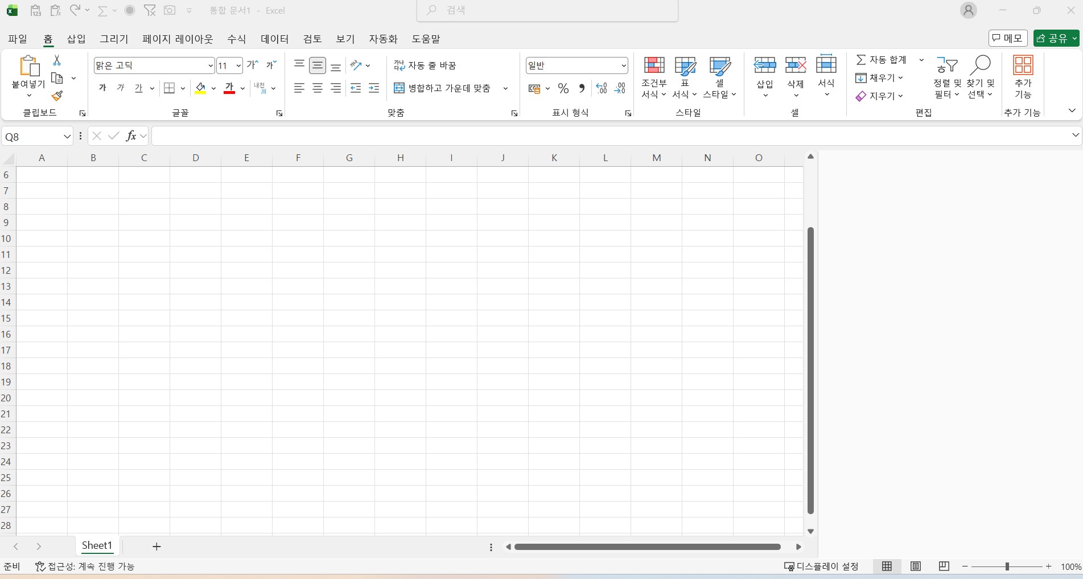The width and height of the screenshot is (1083, 579).
Task: Click the Insert Function fx icon
Action: 131,135
